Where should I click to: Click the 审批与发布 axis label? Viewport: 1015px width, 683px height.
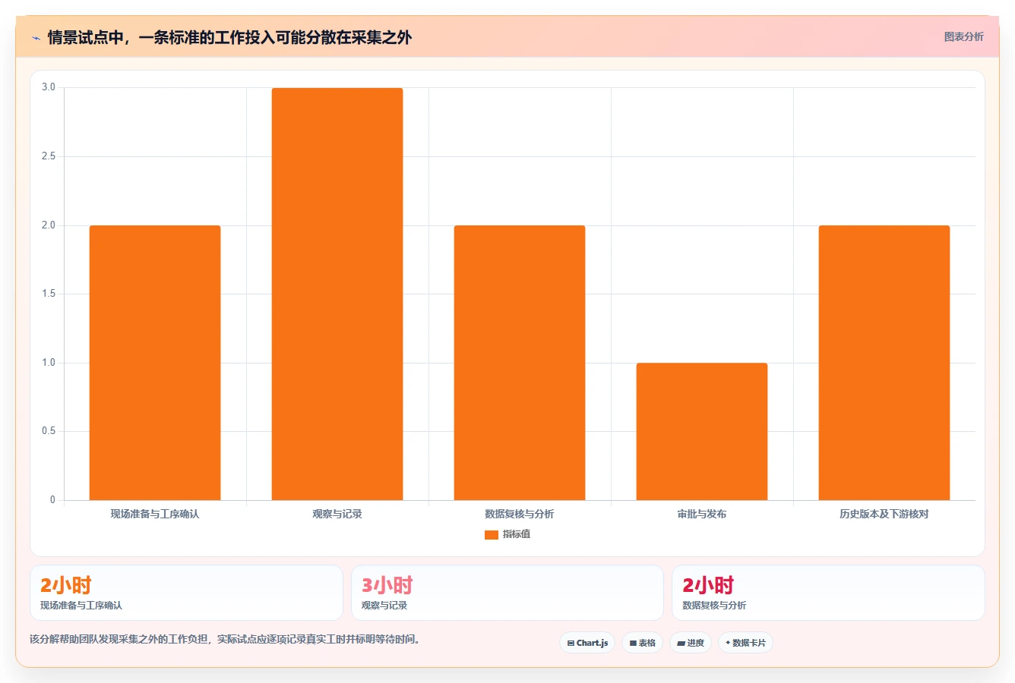pyautogui.click(x=702, y=514)
